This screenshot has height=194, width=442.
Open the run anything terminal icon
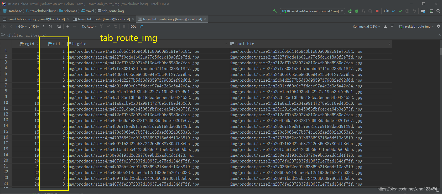(431, 11)
